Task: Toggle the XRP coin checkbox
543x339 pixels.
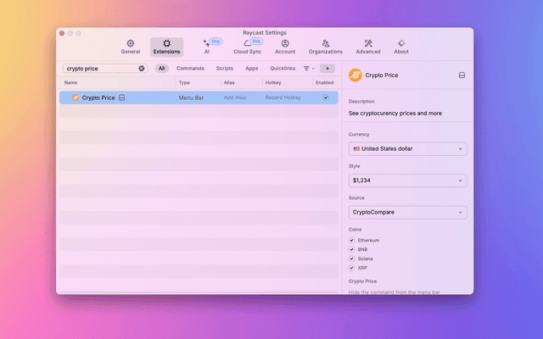Action: (352, 268)
